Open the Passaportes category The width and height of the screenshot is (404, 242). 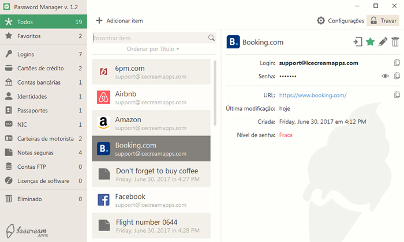[x=43, y=111]
